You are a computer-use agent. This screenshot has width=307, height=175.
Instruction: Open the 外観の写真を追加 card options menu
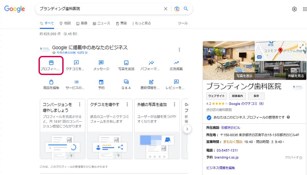tap(175, 104)
